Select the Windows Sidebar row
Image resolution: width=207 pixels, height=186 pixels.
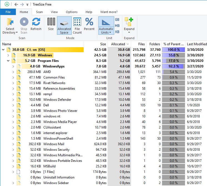(x=103, y=183)
